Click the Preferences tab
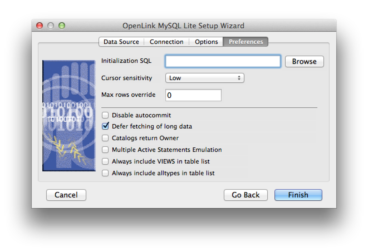 click(246, 42)
